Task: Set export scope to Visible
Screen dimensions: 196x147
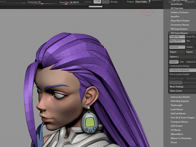Action: tap(189, 47)
